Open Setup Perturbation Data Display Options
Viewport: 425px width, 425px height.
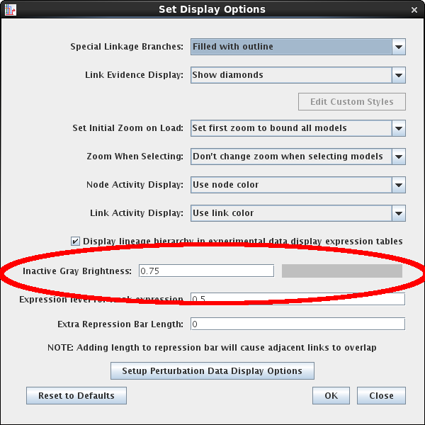coord(212,371)
